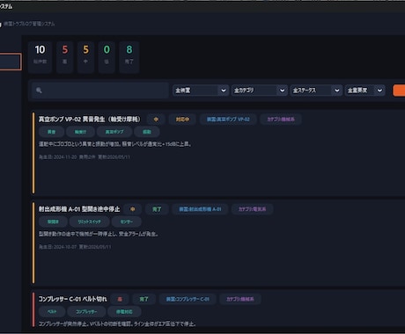Select the 完了 completed card showing 8
Image resolution: width=405 pixels, height=334 pixels.
[129, 57]
